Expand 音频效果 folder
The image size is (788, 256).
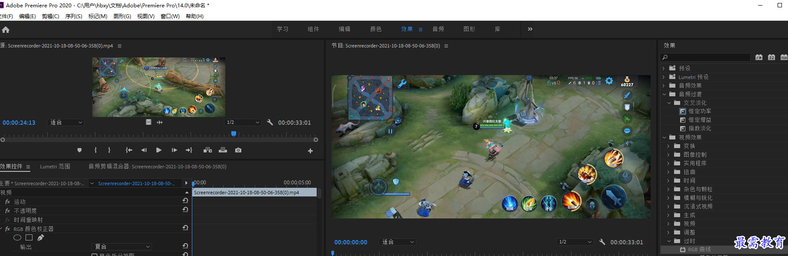[x=663, y=85]
